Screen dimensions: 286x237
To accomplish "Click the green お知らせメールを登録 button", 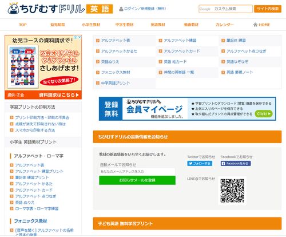I will (x=137, y=180).
